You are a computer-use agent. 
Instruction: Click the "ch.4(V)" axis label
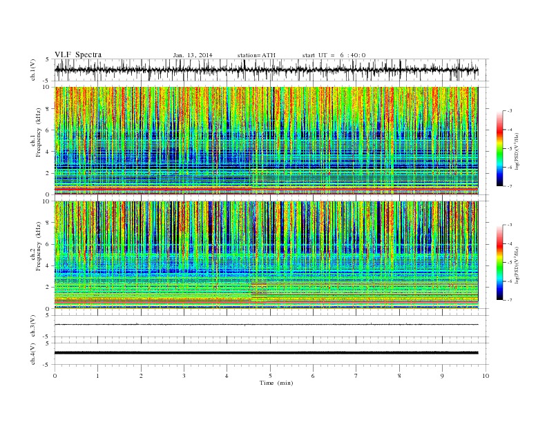coord(33,354)
